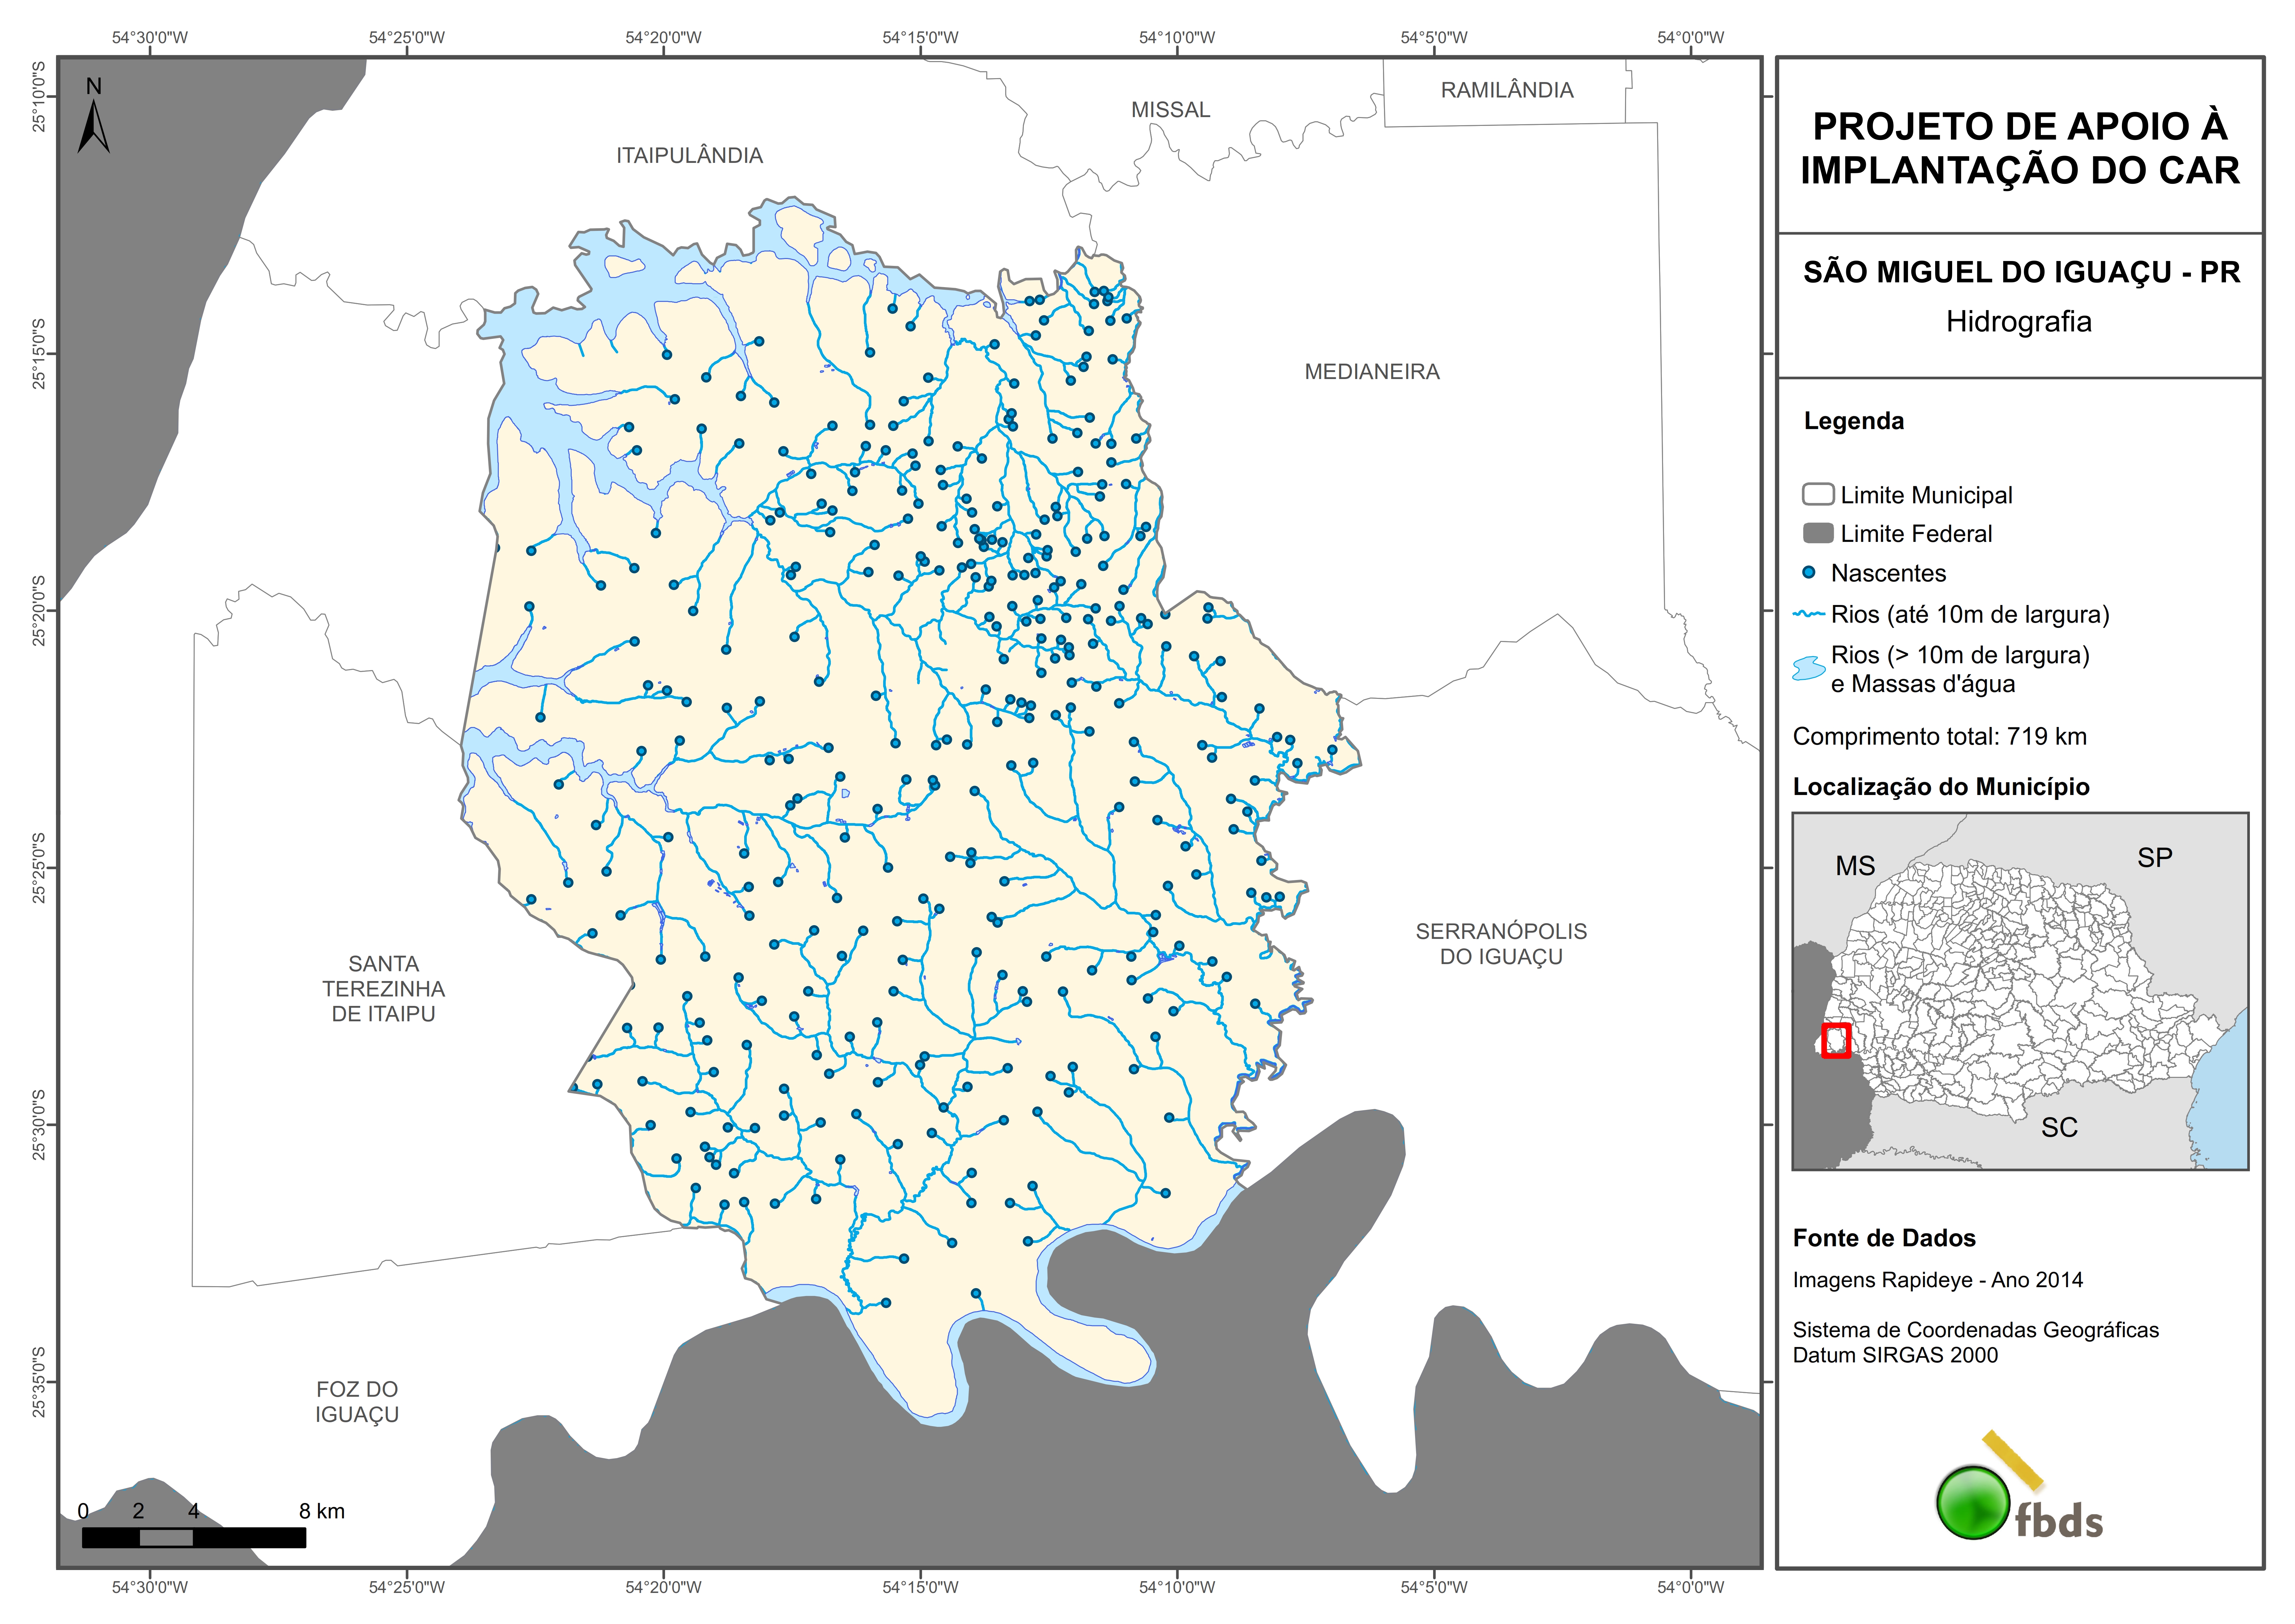
Task: Click the red locator rectangle in inset map
Action: coord(1836,1040)
